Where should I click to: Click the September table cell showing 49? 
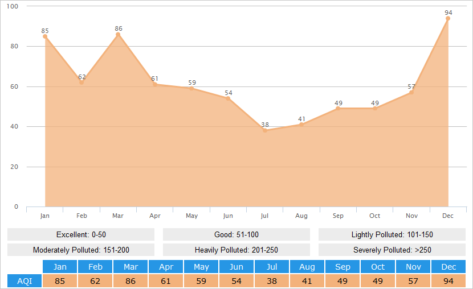tap(342, 281)
